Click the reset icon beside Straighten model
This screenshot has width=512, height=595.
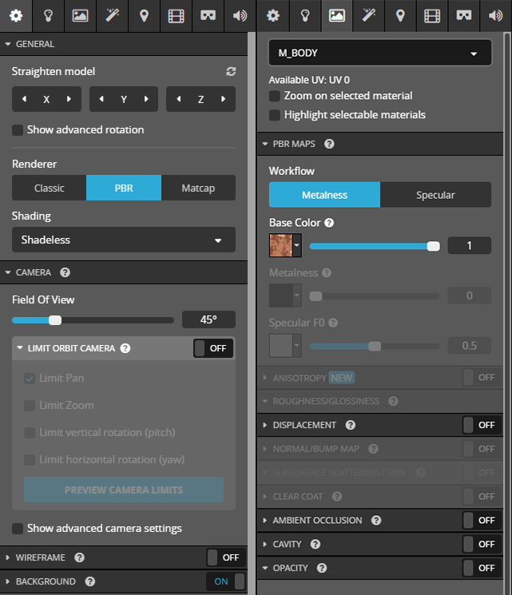[x=231, y=72]
